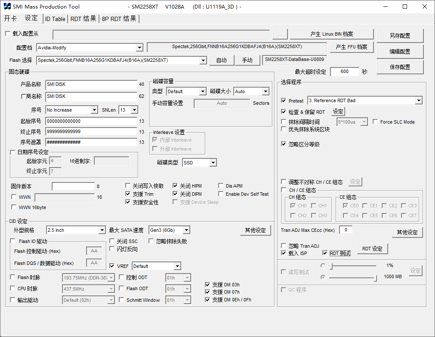The image size is (435, 337).
Task: Click 产生 Linux BIN 档案 button
Action: point(331,34)
